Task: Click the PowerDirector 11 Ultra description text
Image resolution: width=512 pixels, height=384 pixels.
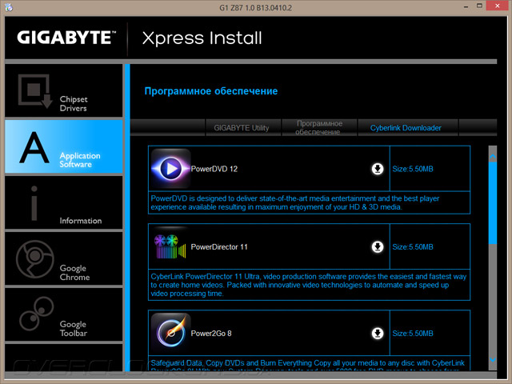Action: tap(309, 285)
